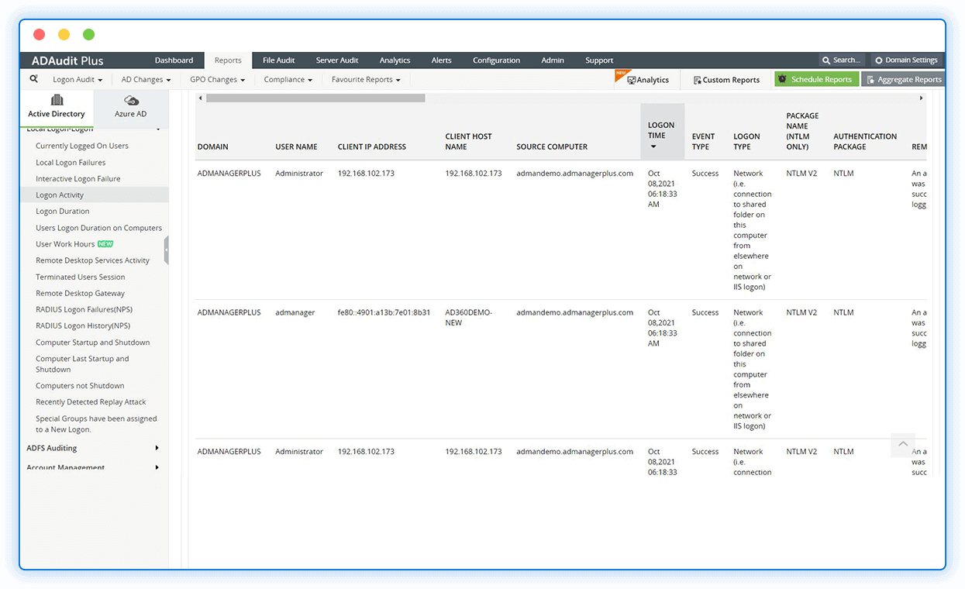Open the Support tab
This screenshot has height=589, width=965.
[599, 60]
